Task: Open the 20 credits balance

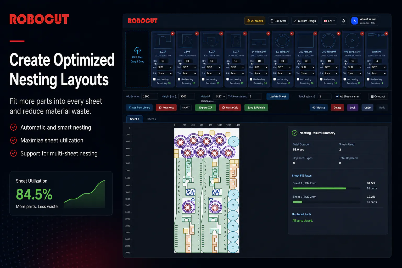Action: [255, 21]
